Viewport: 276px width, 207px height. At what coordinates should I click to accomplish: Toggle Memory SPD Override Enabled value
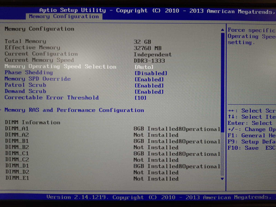[x=149, y=79]
